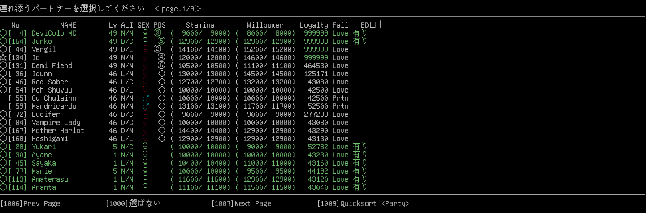Select partner [ 30] Ayane
The width and height of the screenshot is (646, 213).
(30, 155)
